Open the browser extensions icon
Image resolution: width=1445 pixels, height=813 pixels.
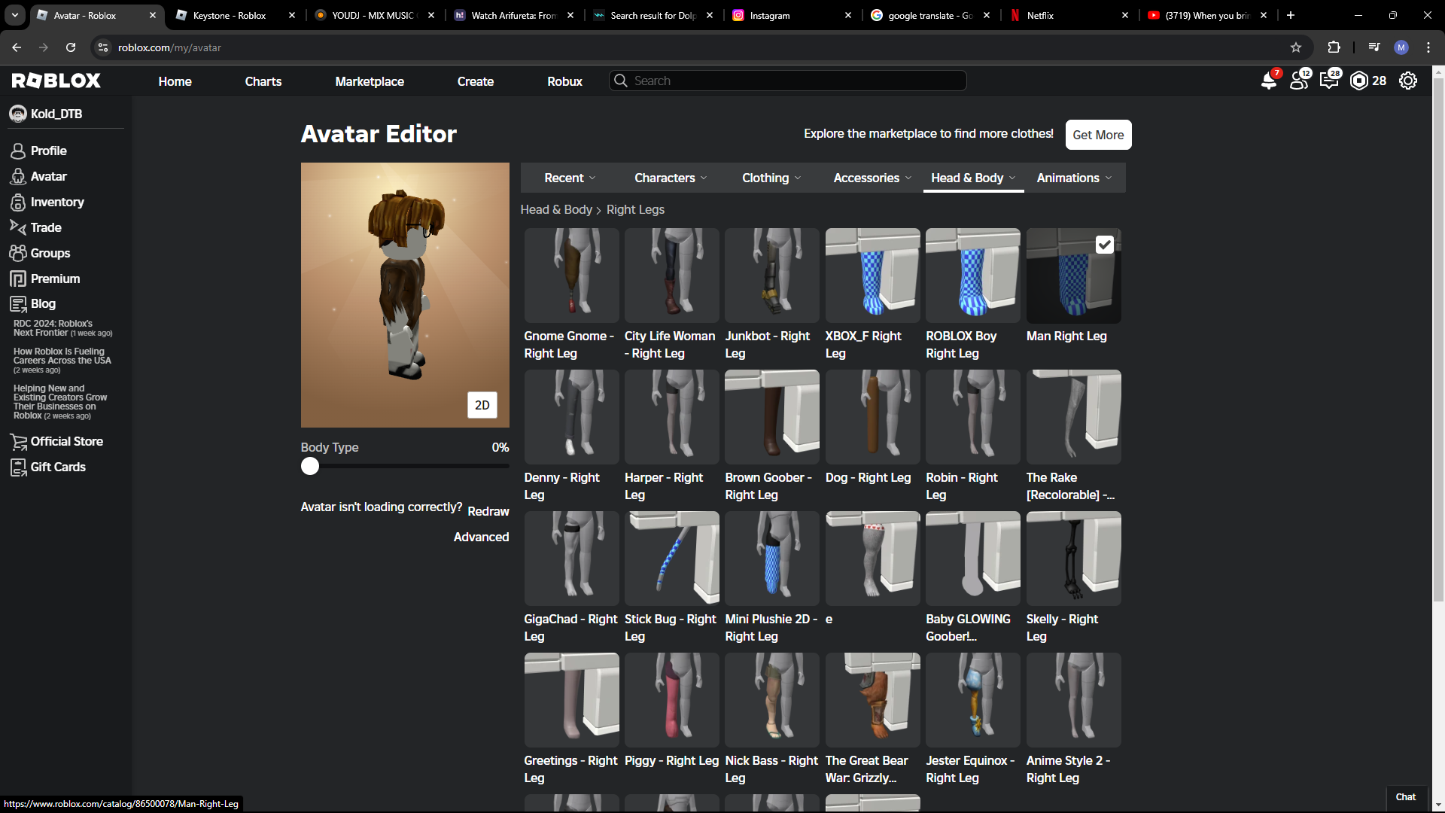tap(1334, 47)
